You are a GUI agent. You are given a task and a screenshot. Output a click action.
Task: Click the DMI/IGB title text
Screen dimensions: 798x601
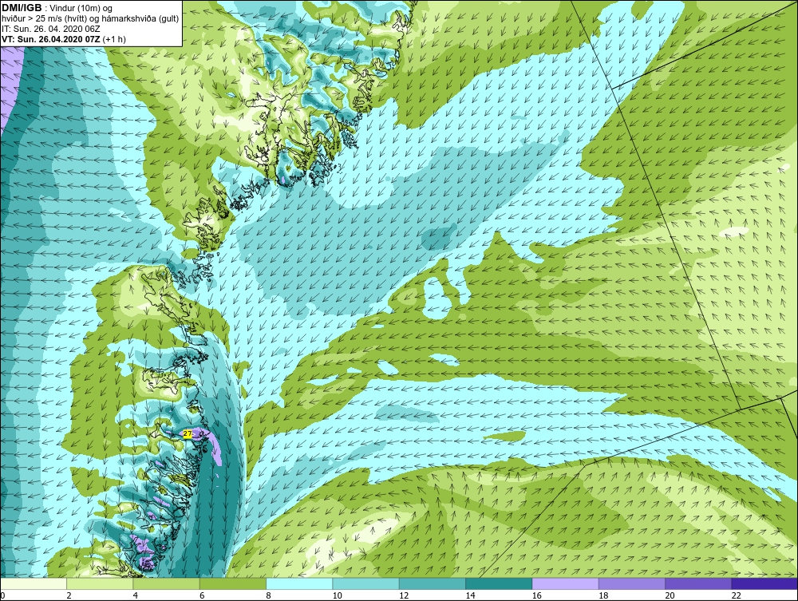coord(22,8)
